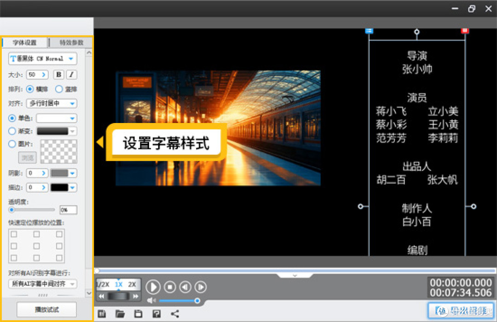Click the blue icon on the subtitle box corner
Viewport: 497px width, 322px height.
(369, 31)
